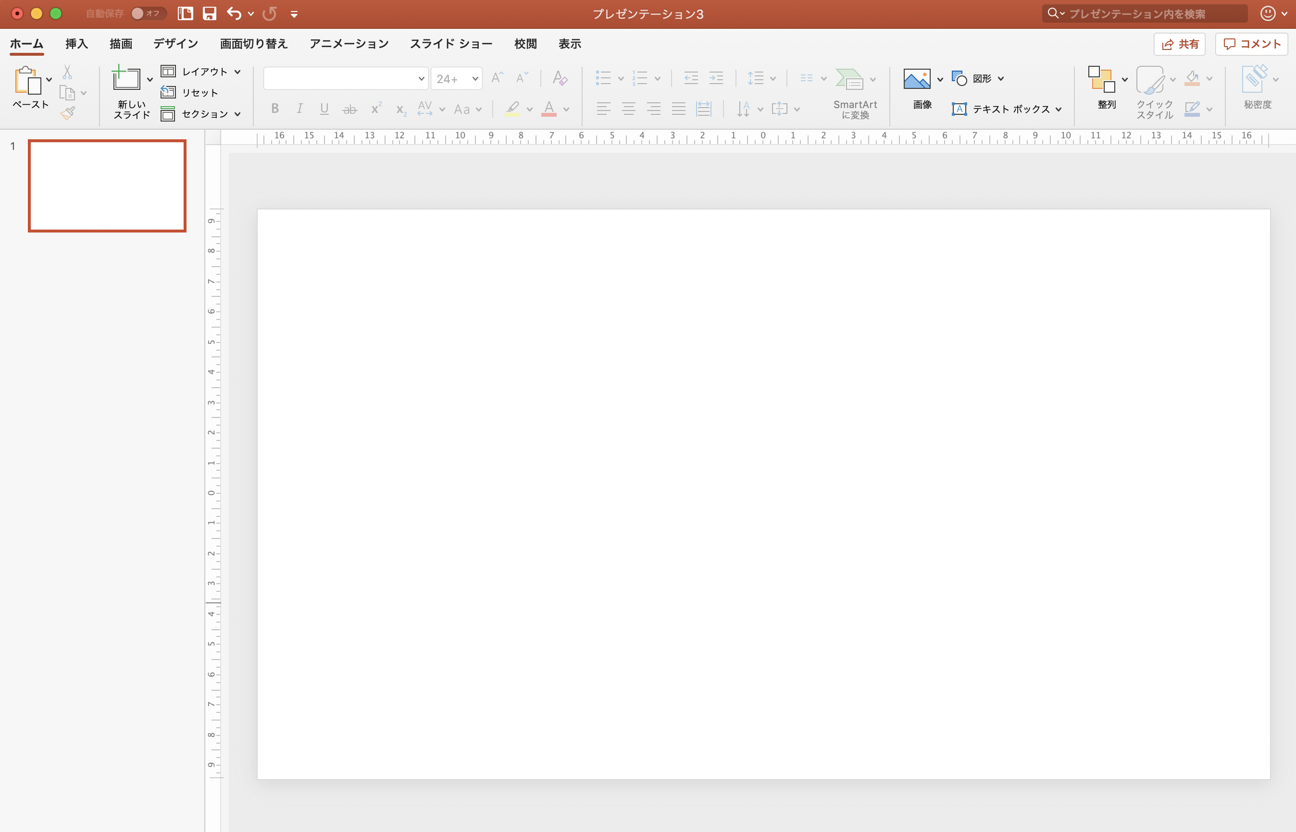Switch to the 描画 tab
This screenshot has width=1296, height=832.
[x=121, y=44]
